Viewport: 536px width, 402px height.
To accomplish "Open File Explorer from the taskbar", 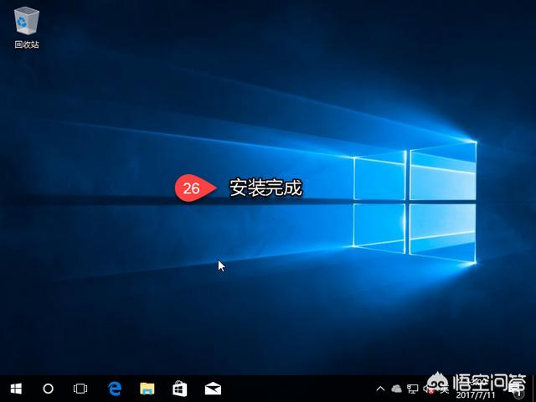I will click(147, 389).
